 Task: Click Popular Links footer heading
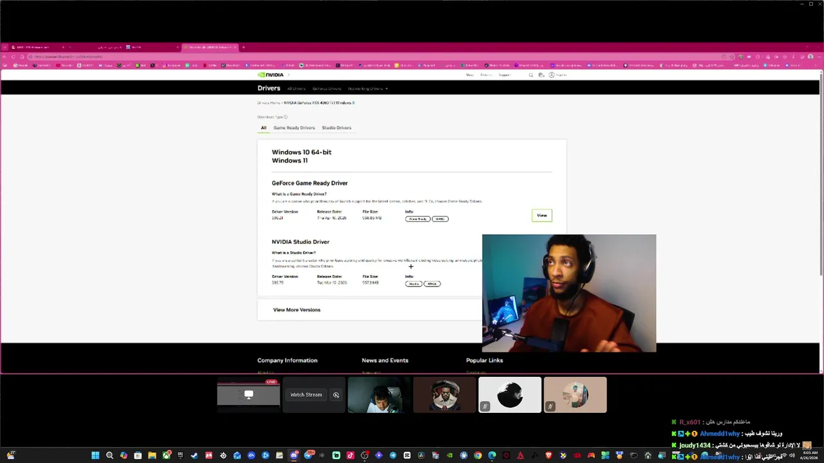tap(485, 361)
